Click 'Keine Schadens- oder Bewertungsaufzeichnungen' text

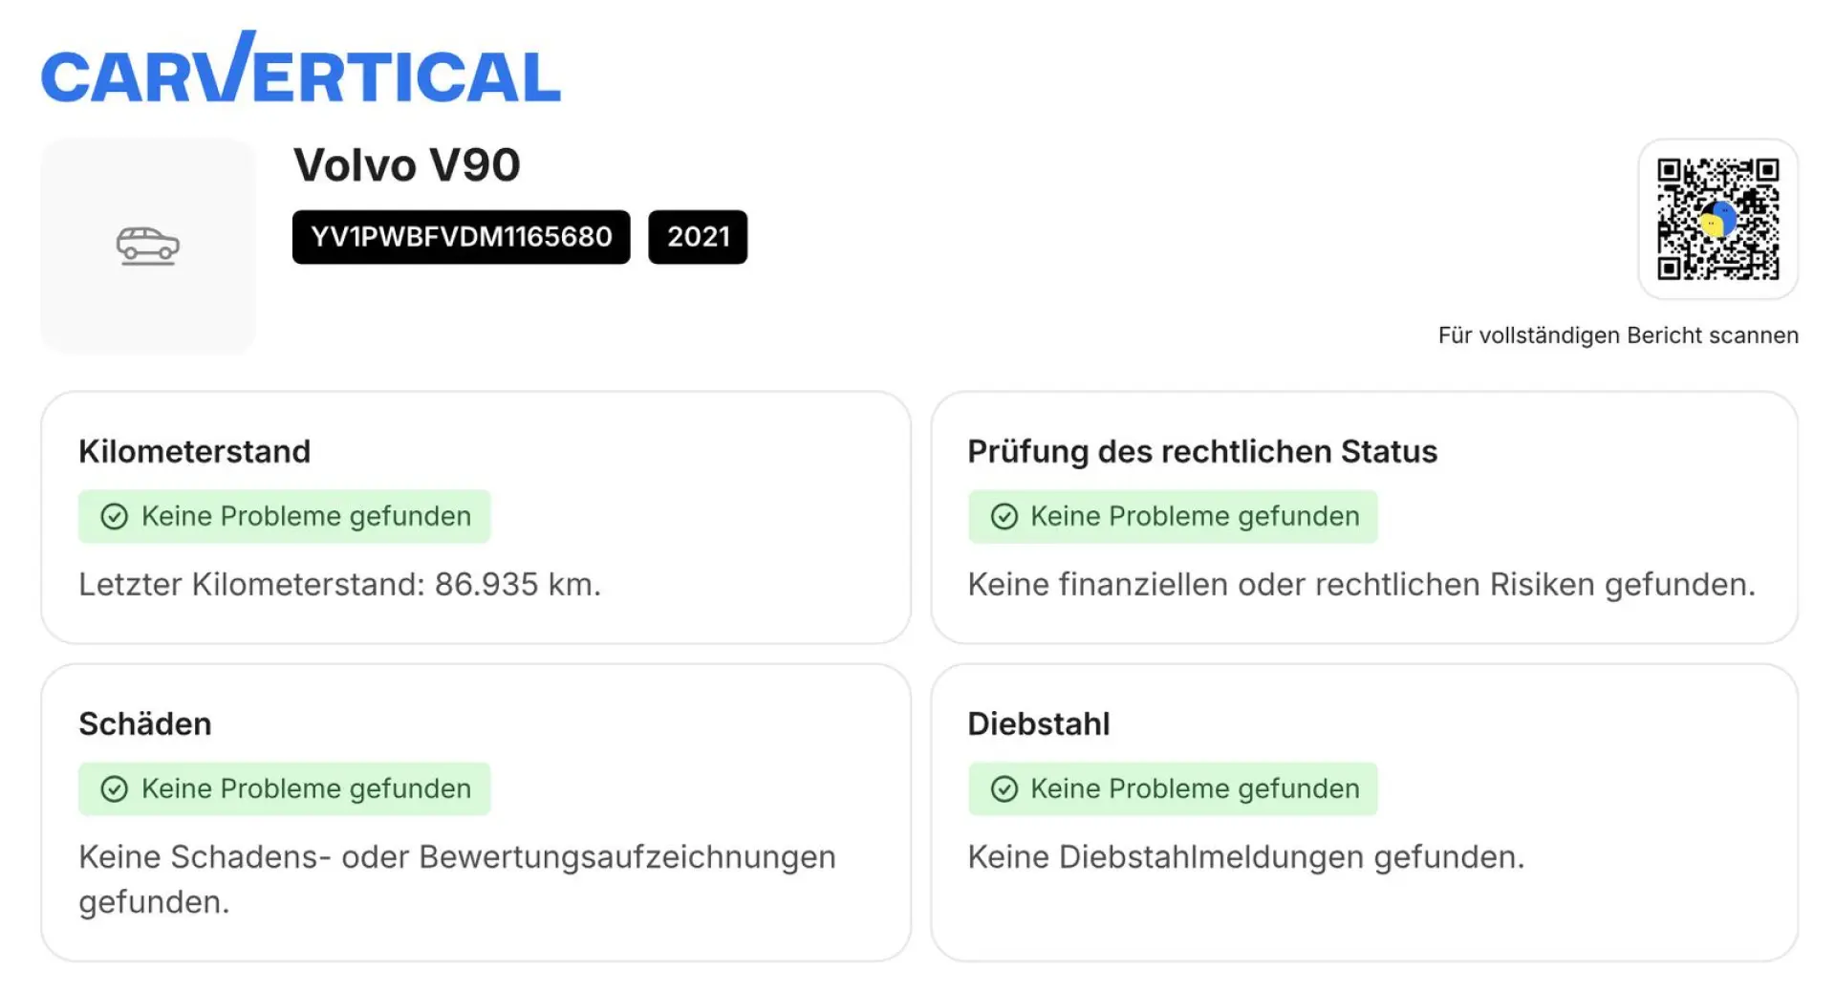click(457, 856)
